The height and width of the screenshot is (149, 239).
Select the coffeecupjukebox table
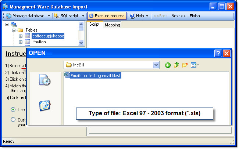click(x=48, y=36)
